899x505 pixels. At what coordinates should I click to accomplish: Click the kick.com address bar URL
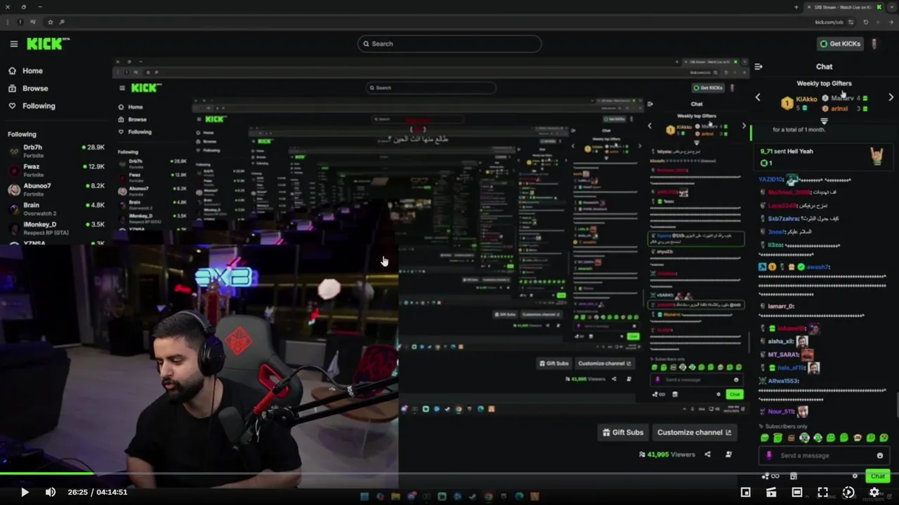coord(829,22)
